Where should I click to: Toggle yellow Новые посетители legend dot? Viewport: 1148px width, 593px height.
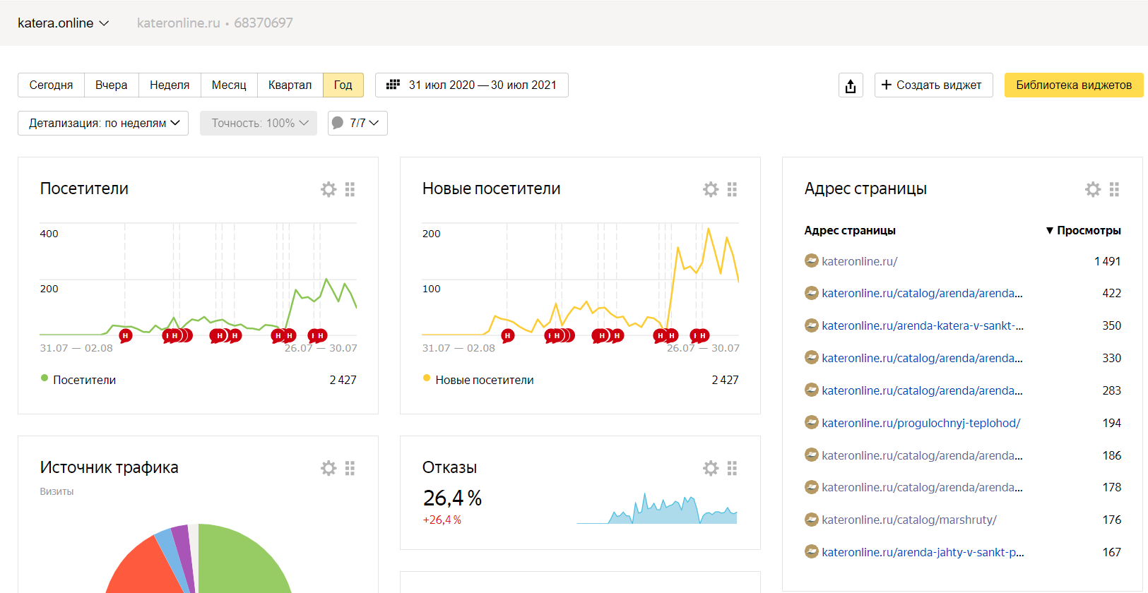pyautogui.click(x=427, y=378)
